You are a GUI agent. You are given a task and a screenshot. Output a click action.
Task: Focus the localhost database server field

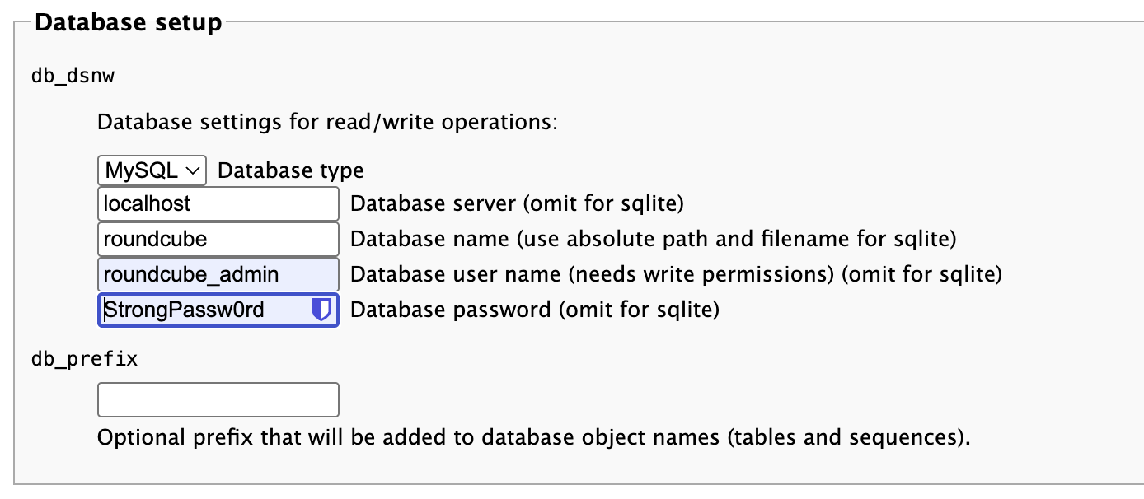(x=218, y=203)
